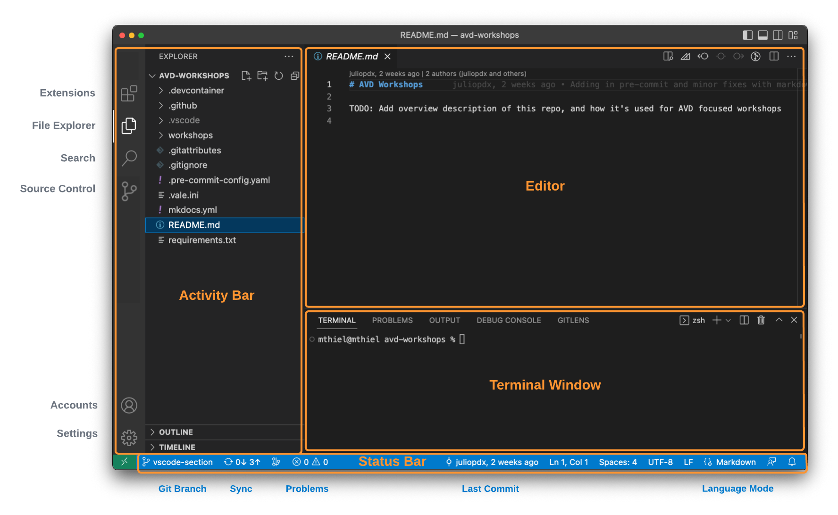Viewport: 838px width, 515px height.
Task: Click vscode-section git branch in status bar
Action: [x=178, y=462]
